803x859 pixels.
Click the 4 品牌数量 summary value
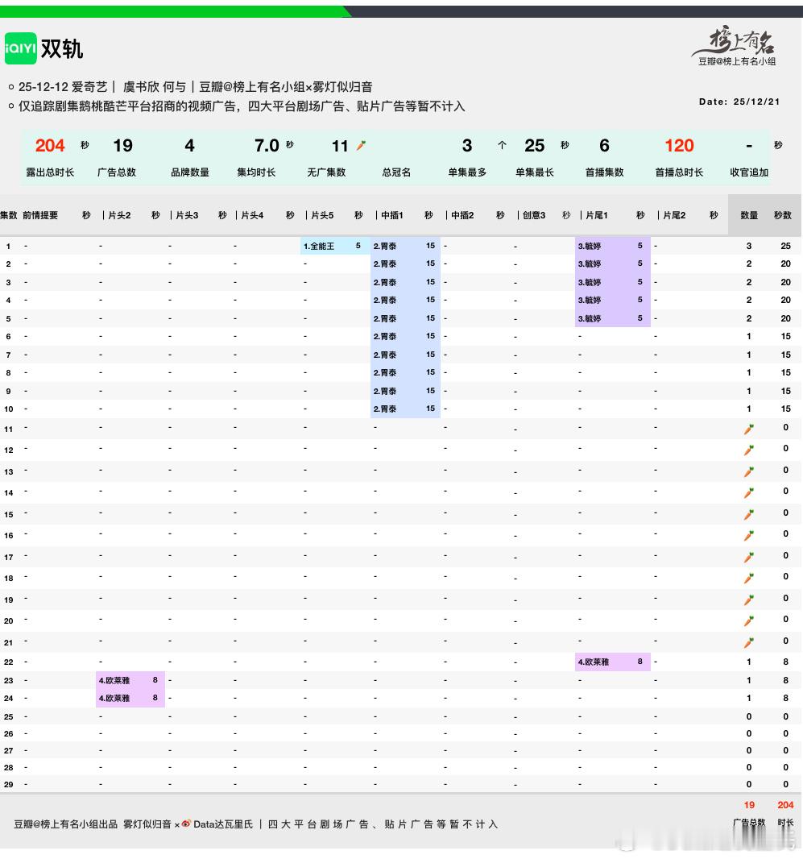click(x=189, y=145)
